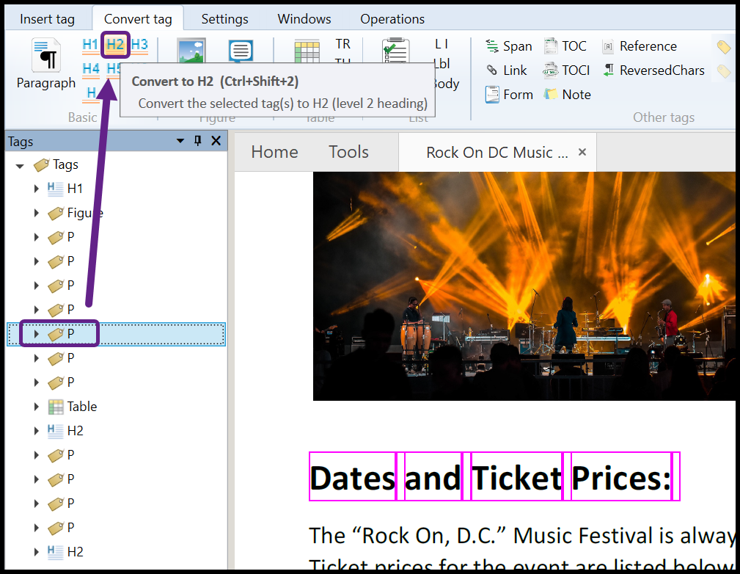Switch to the Tools document tab

349,152
